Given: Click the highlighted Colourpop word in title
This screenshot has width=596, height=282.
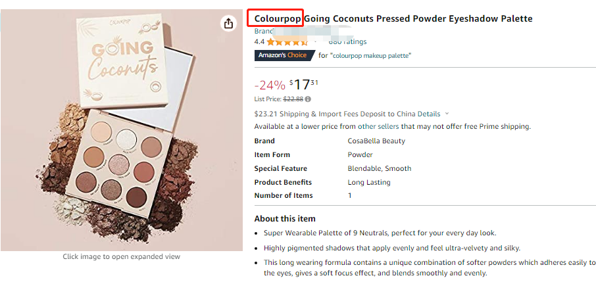Looking at the screenshot, I should (x=278, y=18).
